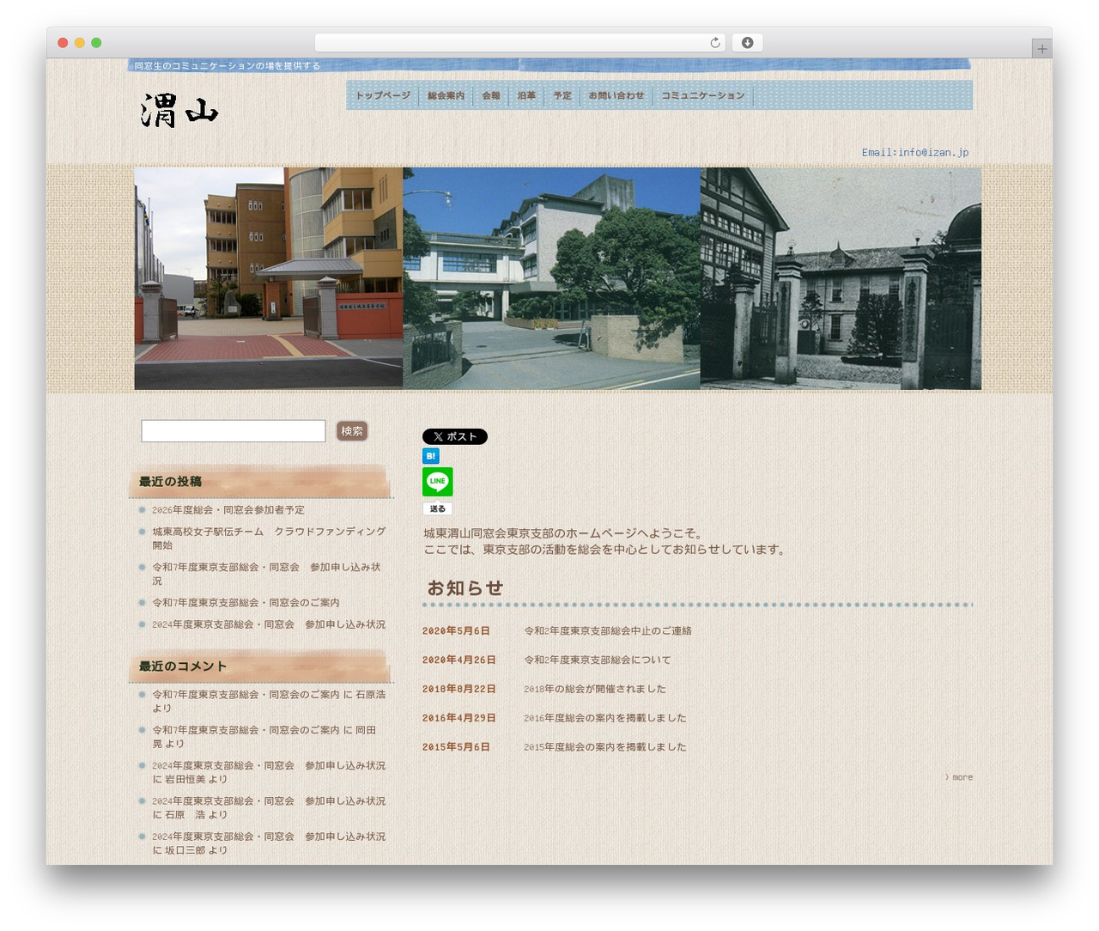The height and width of the screenshot is (931, 1099).
Task: Share via the X ポスト button
Action: pyautogui.click(x=455, y=436)
